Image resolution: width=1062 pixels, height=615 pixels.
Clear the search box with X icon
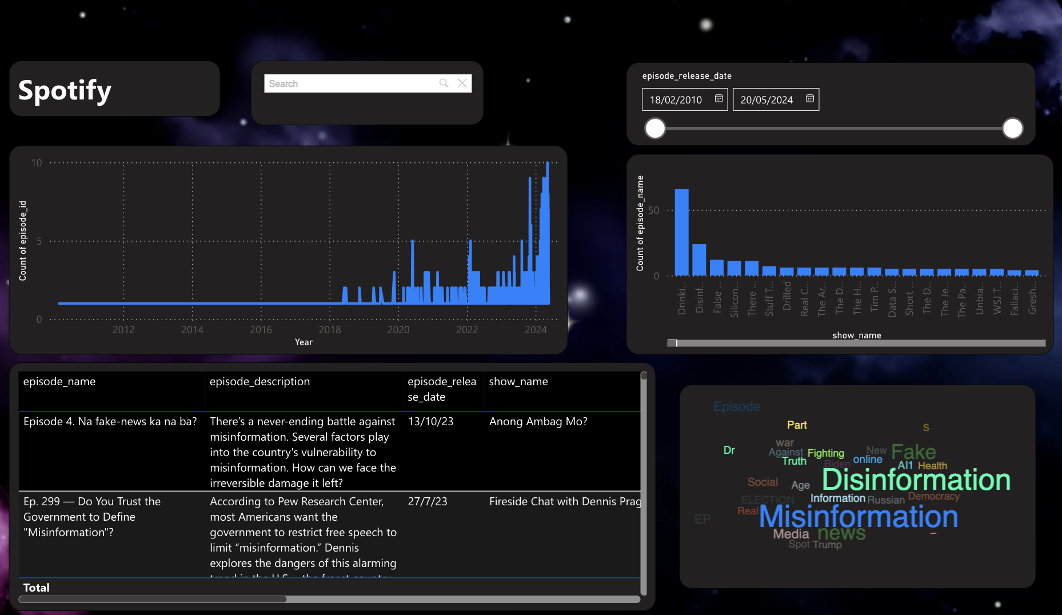462,83
